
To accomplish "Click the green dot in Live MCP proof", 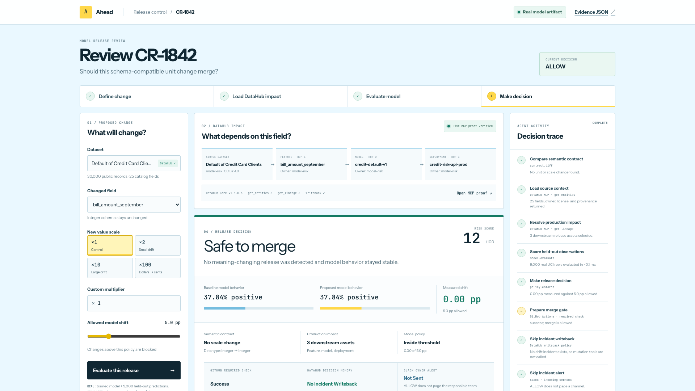I will coord(448,126).
